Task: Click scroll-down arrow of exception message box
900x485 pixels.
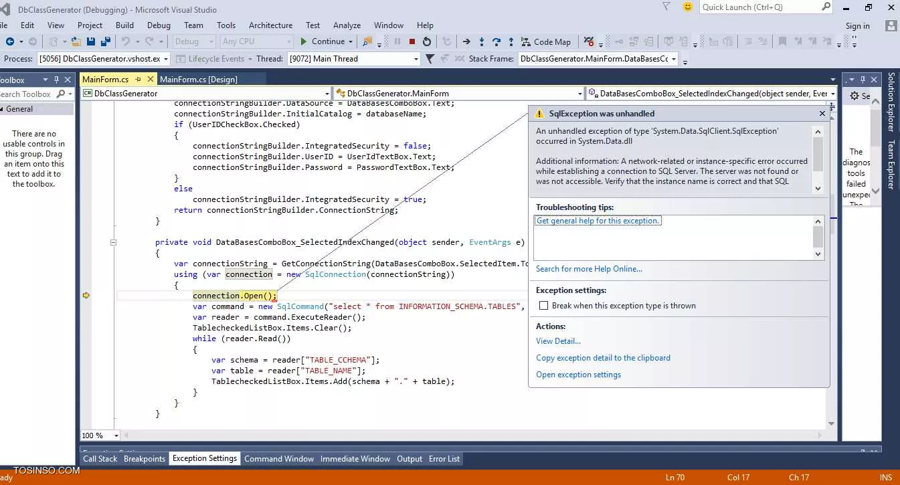Action: (x=818, y=189)
